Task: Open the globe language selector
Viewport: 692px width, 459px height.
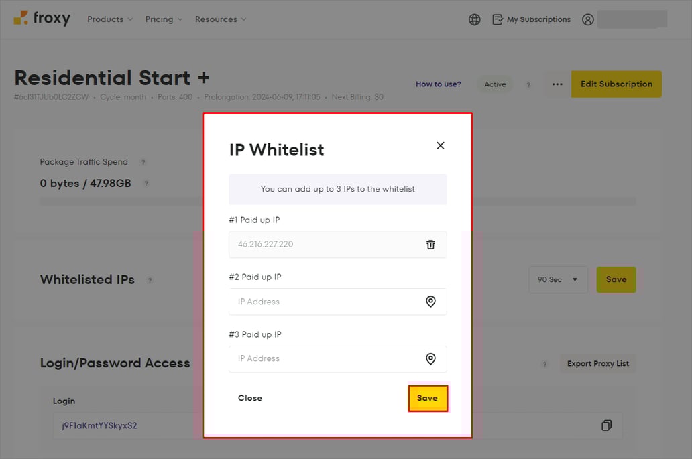Action: click(474, 19)
